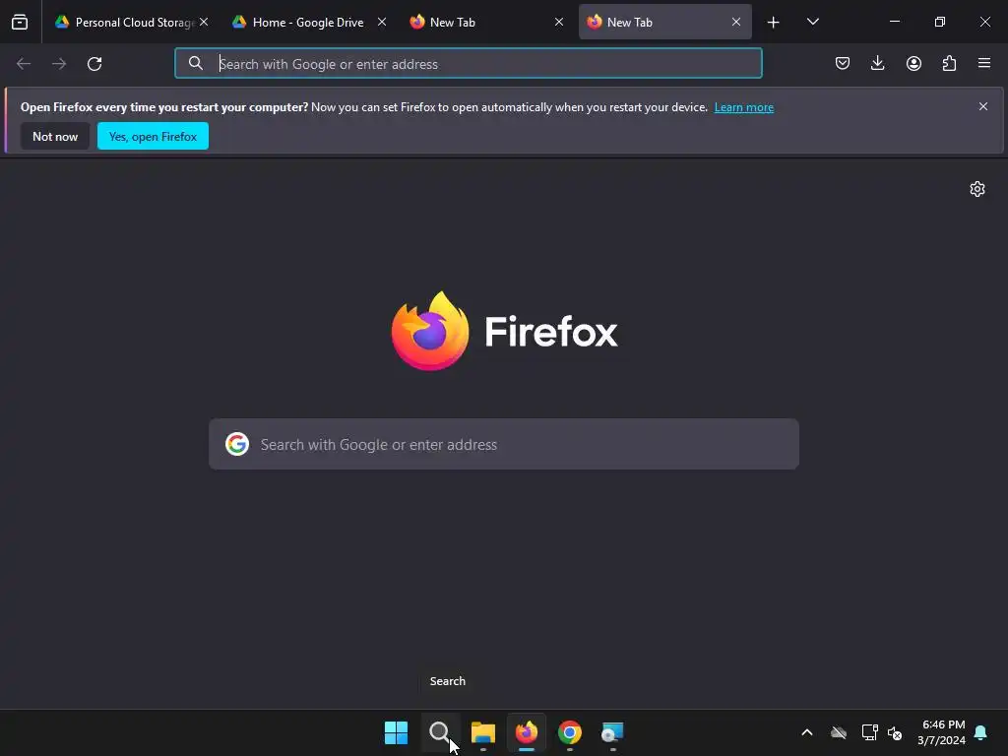The height and width of the screenshot is (756, 1008).
Task: Close the Home - Google Drive tab
Action: point(382,22)
